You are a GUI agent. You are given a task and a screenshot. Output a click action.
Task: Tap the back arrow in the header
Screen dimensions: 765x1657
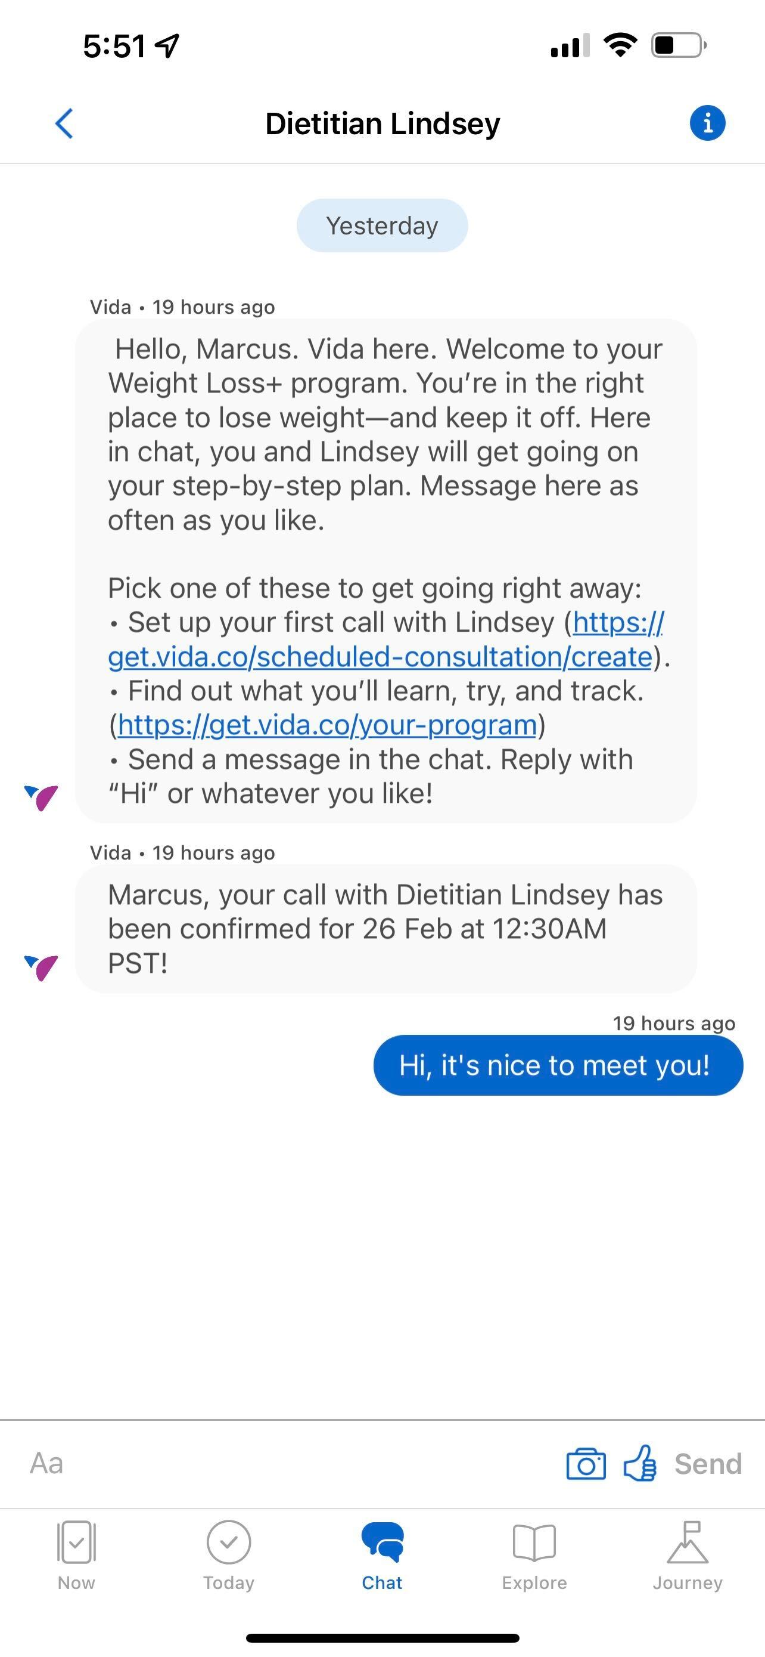(64, 123)
